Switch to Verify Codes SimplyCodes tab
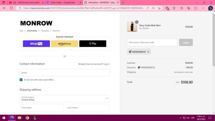This screenshot has height=121, width=215. [x=64, y=2]
